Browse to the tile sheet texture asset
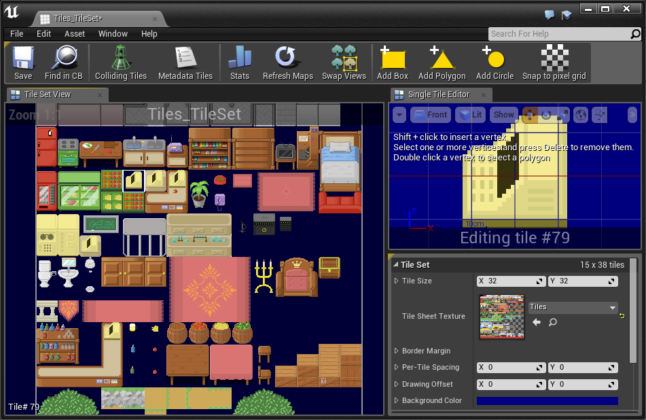 click(x=552, y=322)
